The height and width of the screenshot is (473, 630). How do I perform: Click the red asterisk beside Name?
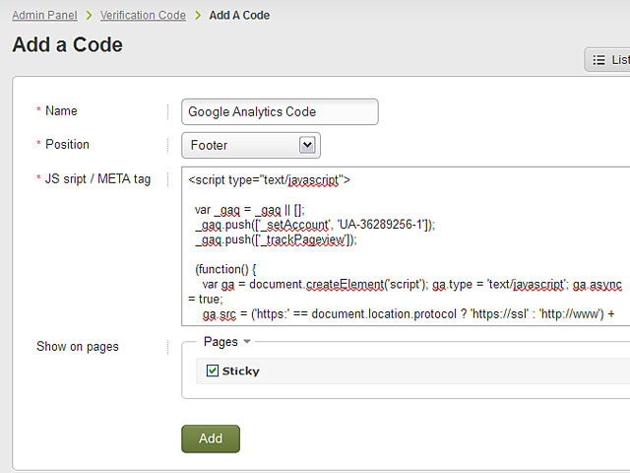coord(38,109)
